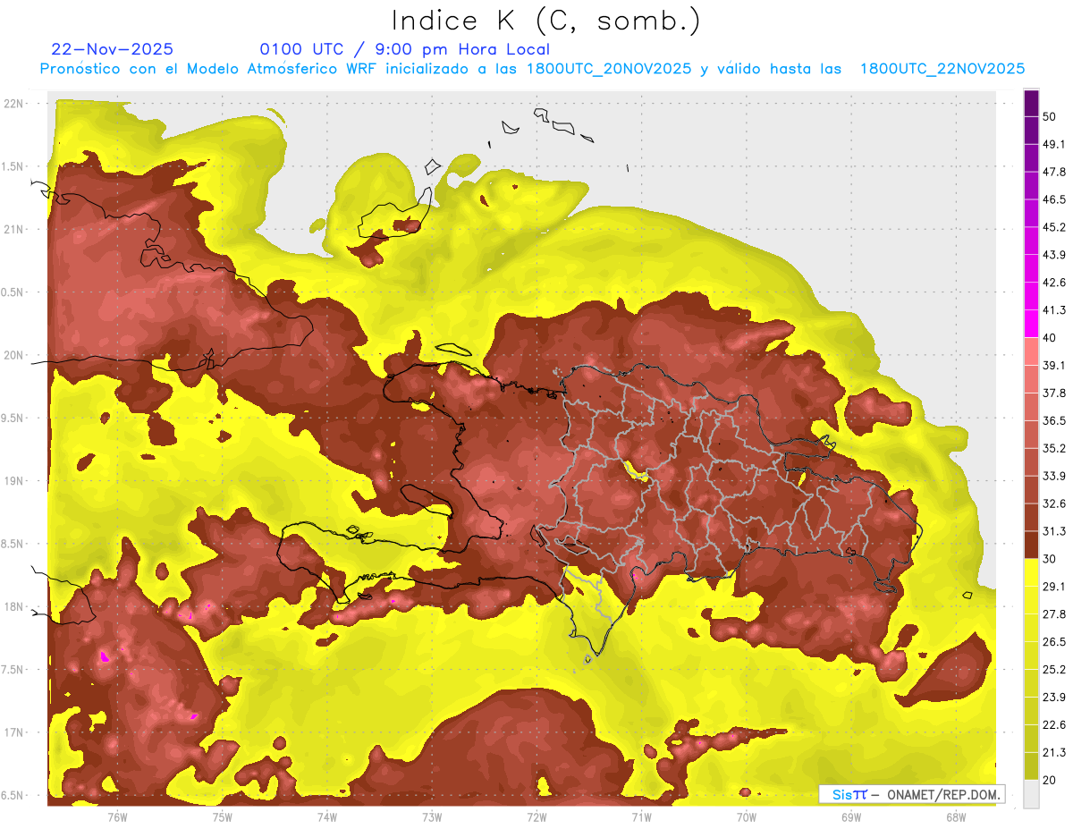Click the color scale value "22.6"
The image size is (1073, 829).
click(x=1054, y=725)
